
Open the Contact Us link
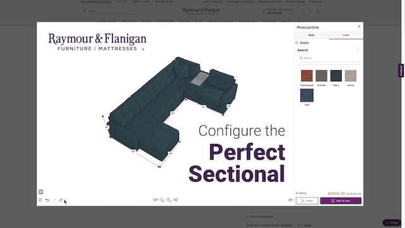315,1
